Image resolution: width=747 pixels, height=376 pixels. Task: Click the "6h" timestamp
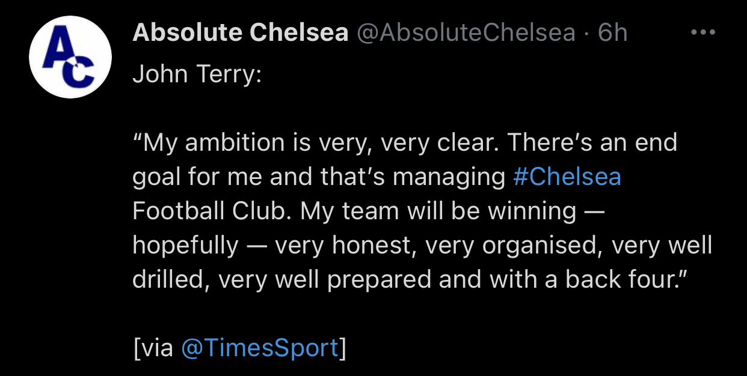tap(612, 33)
